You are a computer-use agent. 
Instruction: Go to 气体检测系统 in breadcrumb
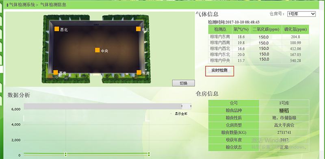tap(22, 4)
